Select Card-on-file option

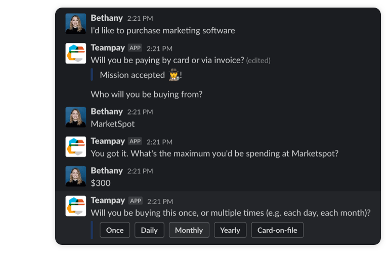coord(277,230)
